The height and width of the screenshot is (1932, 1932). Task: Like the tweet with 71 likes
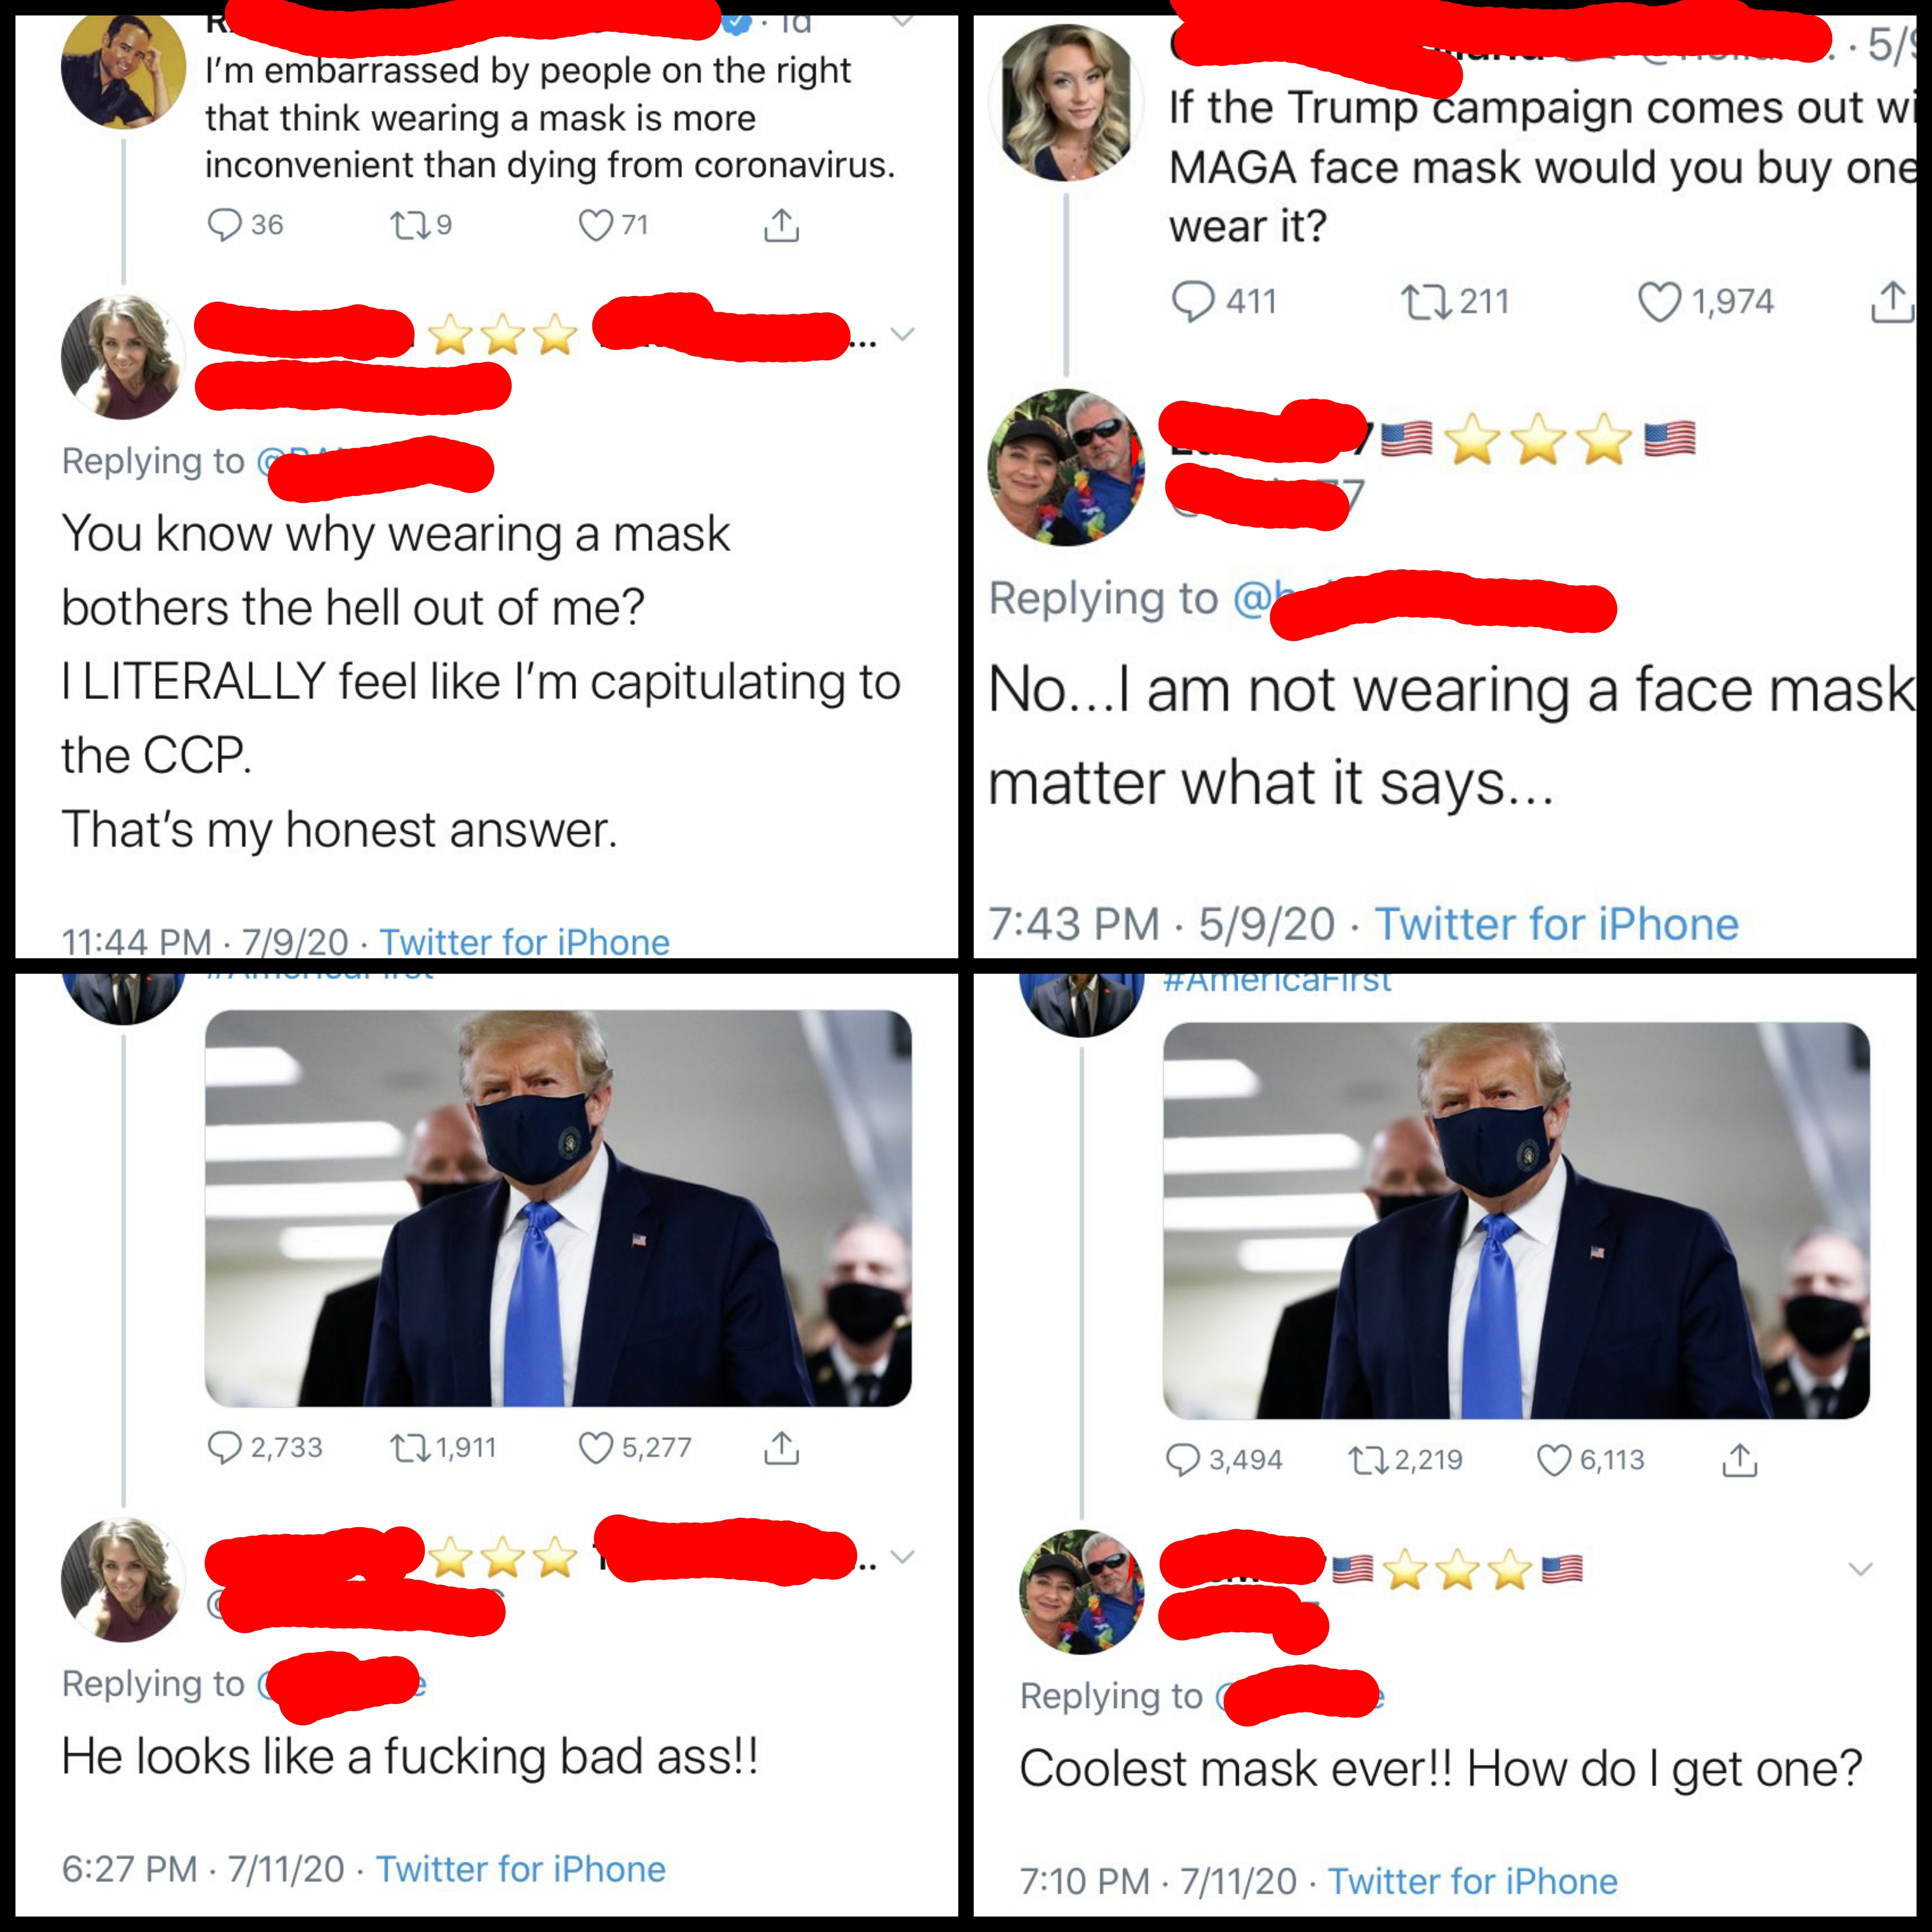596,225
